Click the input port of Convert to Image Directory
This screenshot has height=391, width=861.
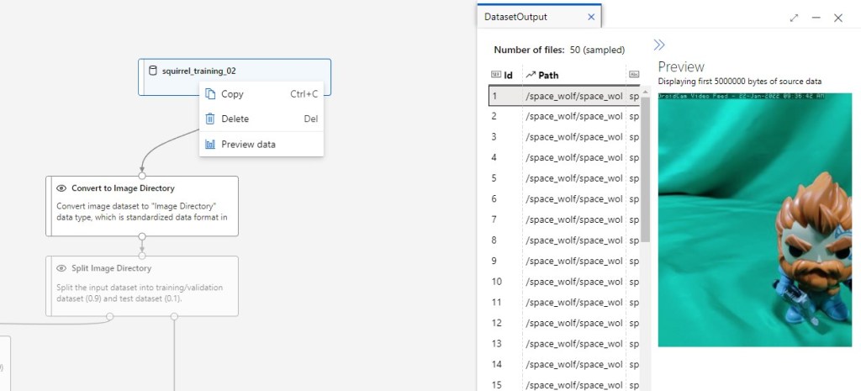142,176
